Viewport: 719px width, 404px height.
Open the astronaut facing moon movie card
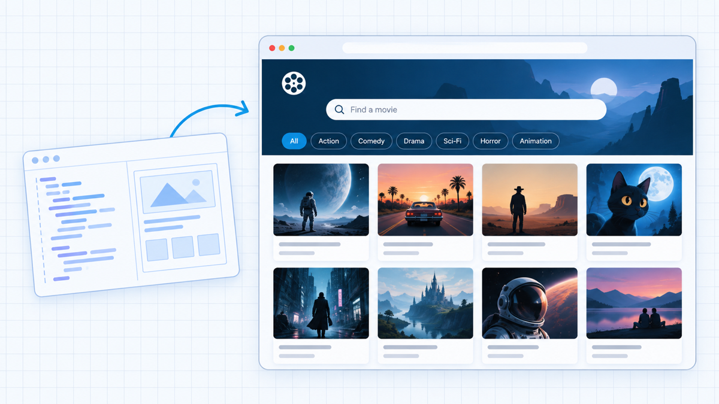coord(321,200)
